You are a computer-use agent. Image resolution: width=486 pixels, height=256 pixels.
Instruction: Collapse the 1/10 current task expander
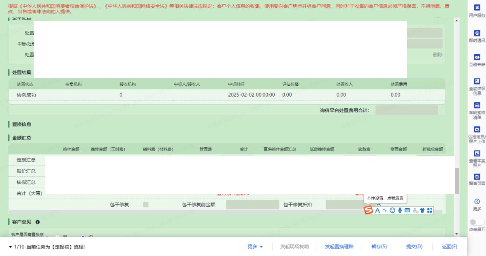[x=11, y=247]
